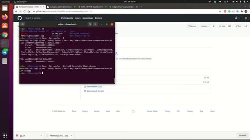The height and width of the screenshot is (140, 250).
Task: Select the Terminal icon in the dock
Action: coord(5,43)
